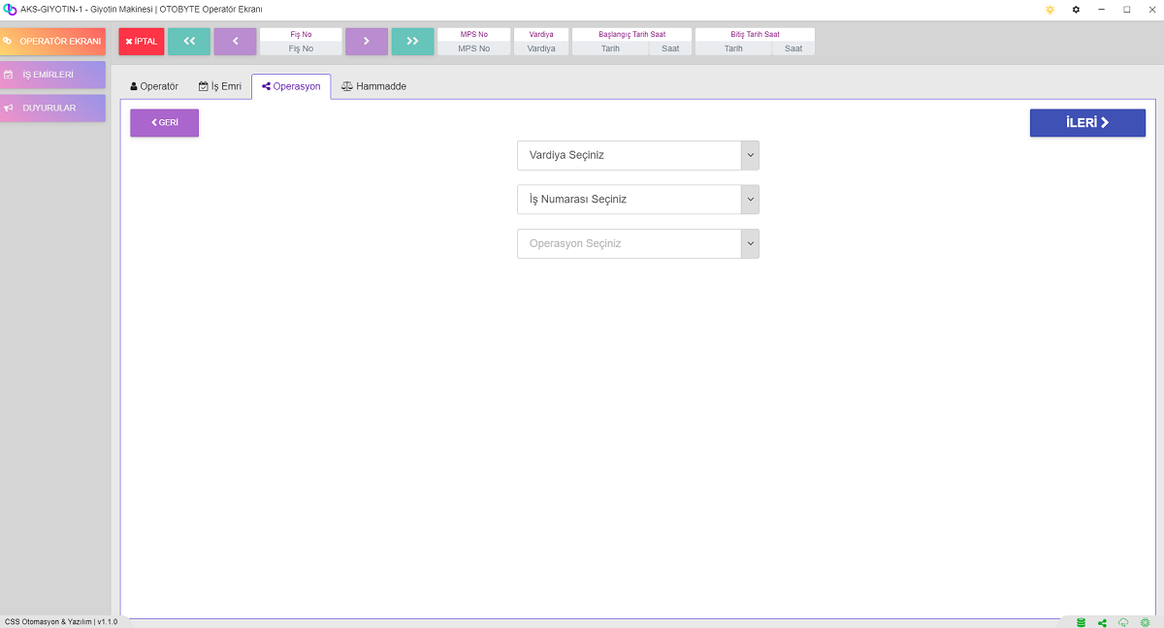Switch to the İş Emri tab
The image size is (1164, 628).
[x=219, y=86]
